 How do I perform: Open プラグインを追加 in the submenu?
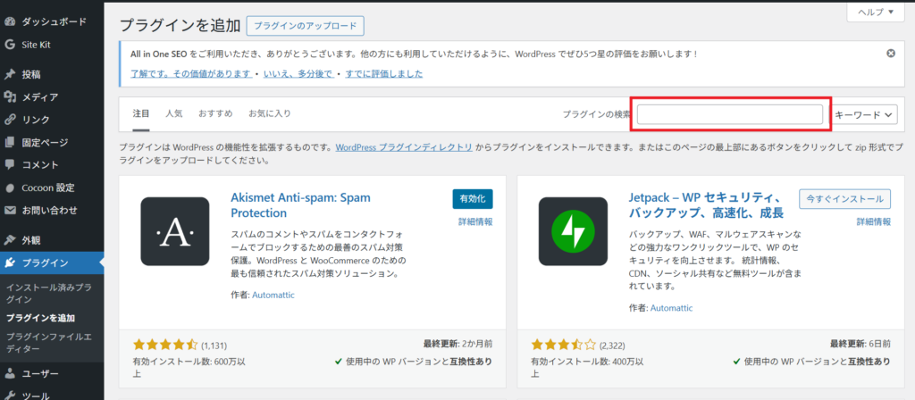(40, 319)
